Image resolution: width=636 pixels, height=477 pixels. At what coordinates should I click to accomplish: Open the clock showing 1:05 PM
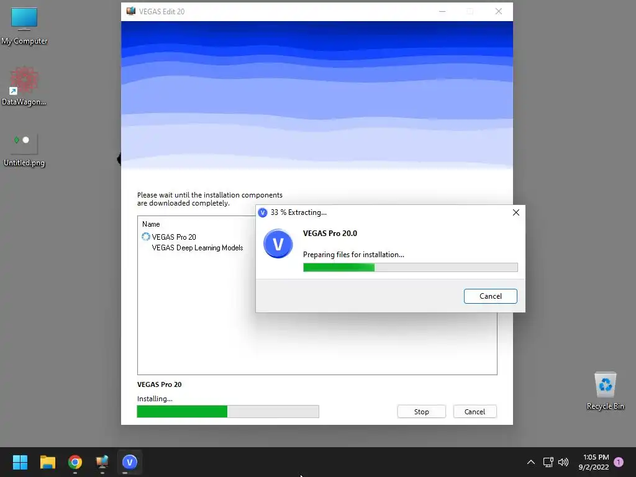(x=594, y=462)
